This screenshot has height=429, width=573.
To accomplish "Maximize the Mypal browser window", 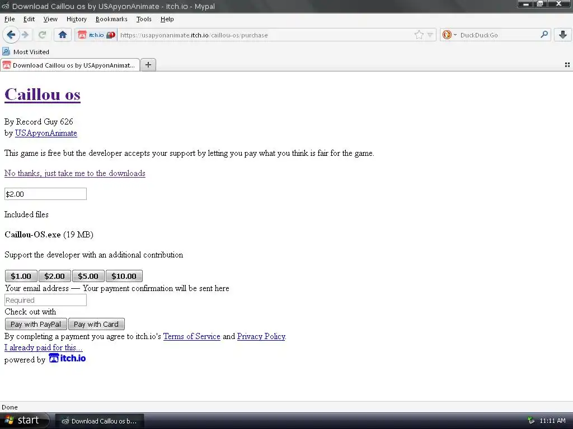I will (541, 4).
